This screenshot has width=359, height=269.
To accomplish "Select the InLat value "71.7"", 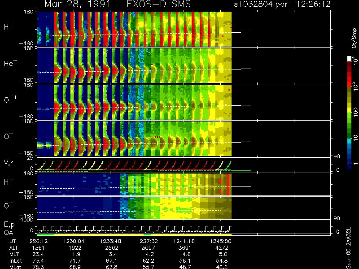I will (75, 260).
